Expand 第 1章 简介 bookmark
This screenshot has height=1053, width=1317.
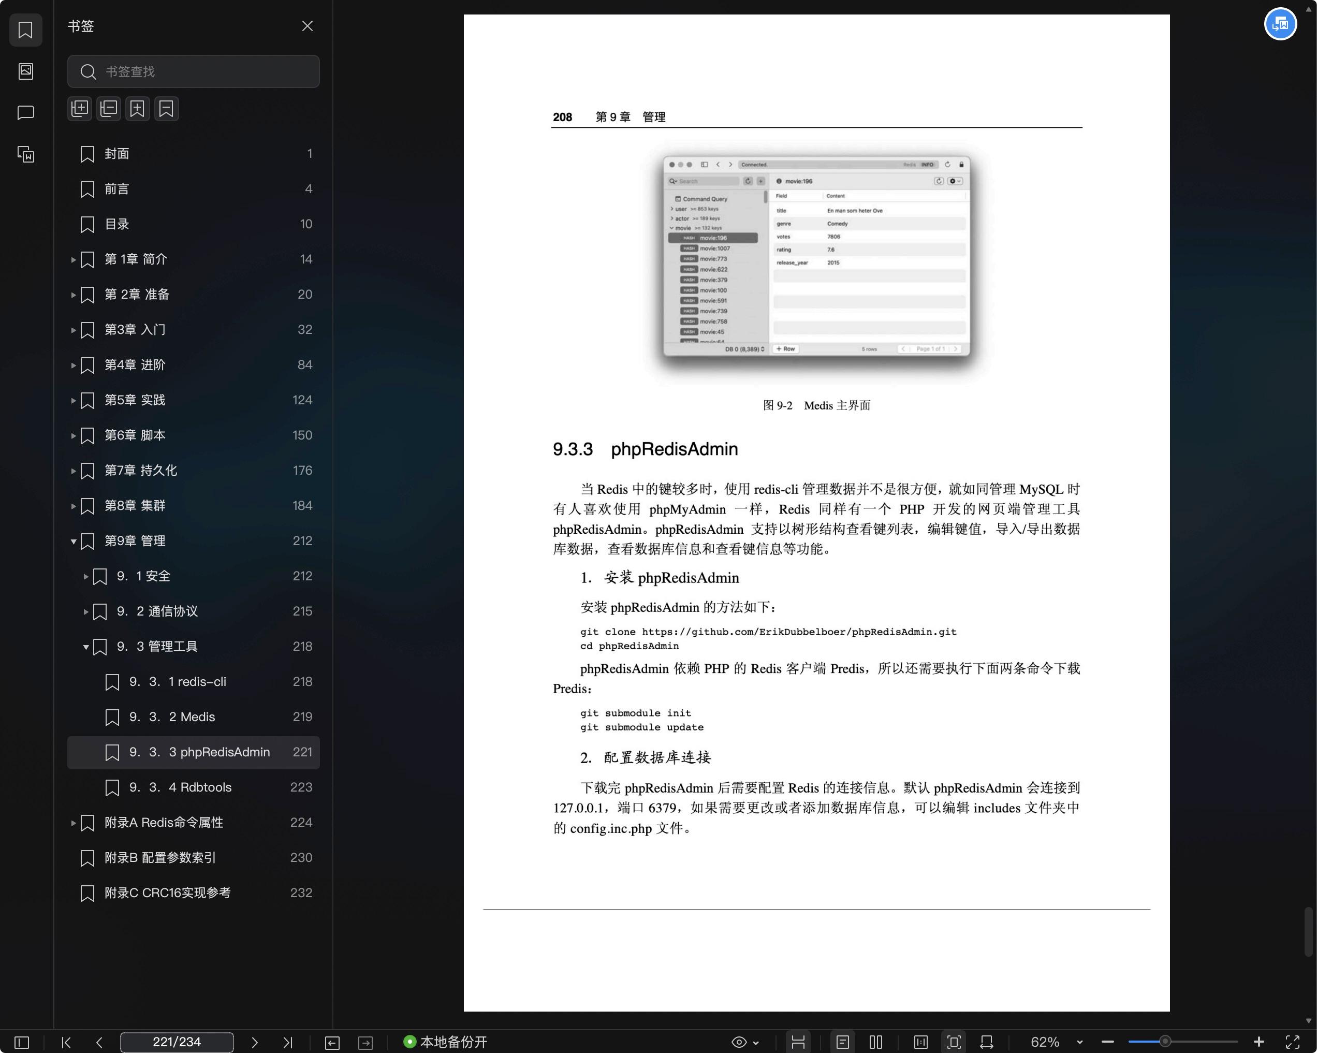point(74,259)
